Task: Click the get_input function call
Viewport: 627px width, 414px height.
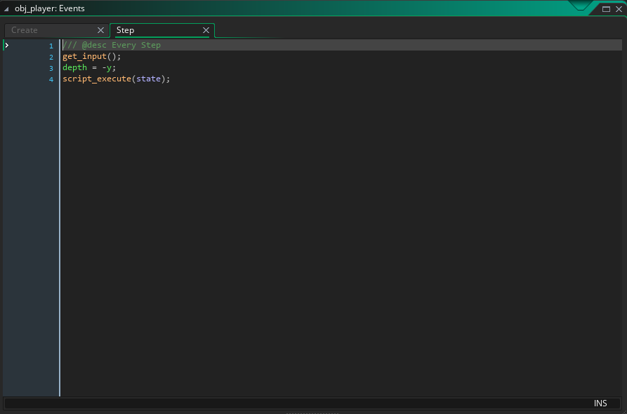Action: tap(84, 56)
